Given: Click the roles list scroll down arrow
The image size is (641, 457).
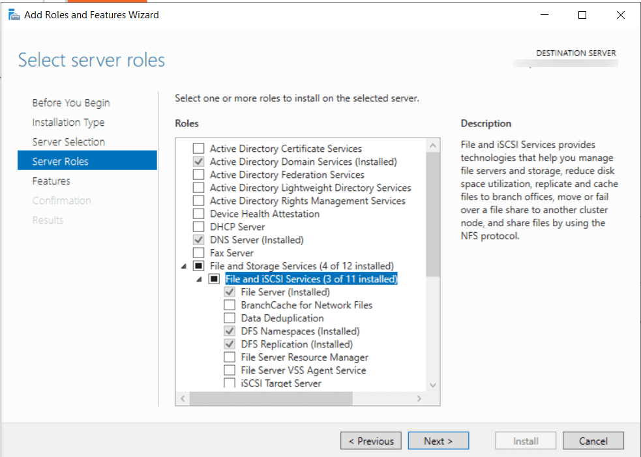Looking at the screenshot, I should (x=433, y=385).
